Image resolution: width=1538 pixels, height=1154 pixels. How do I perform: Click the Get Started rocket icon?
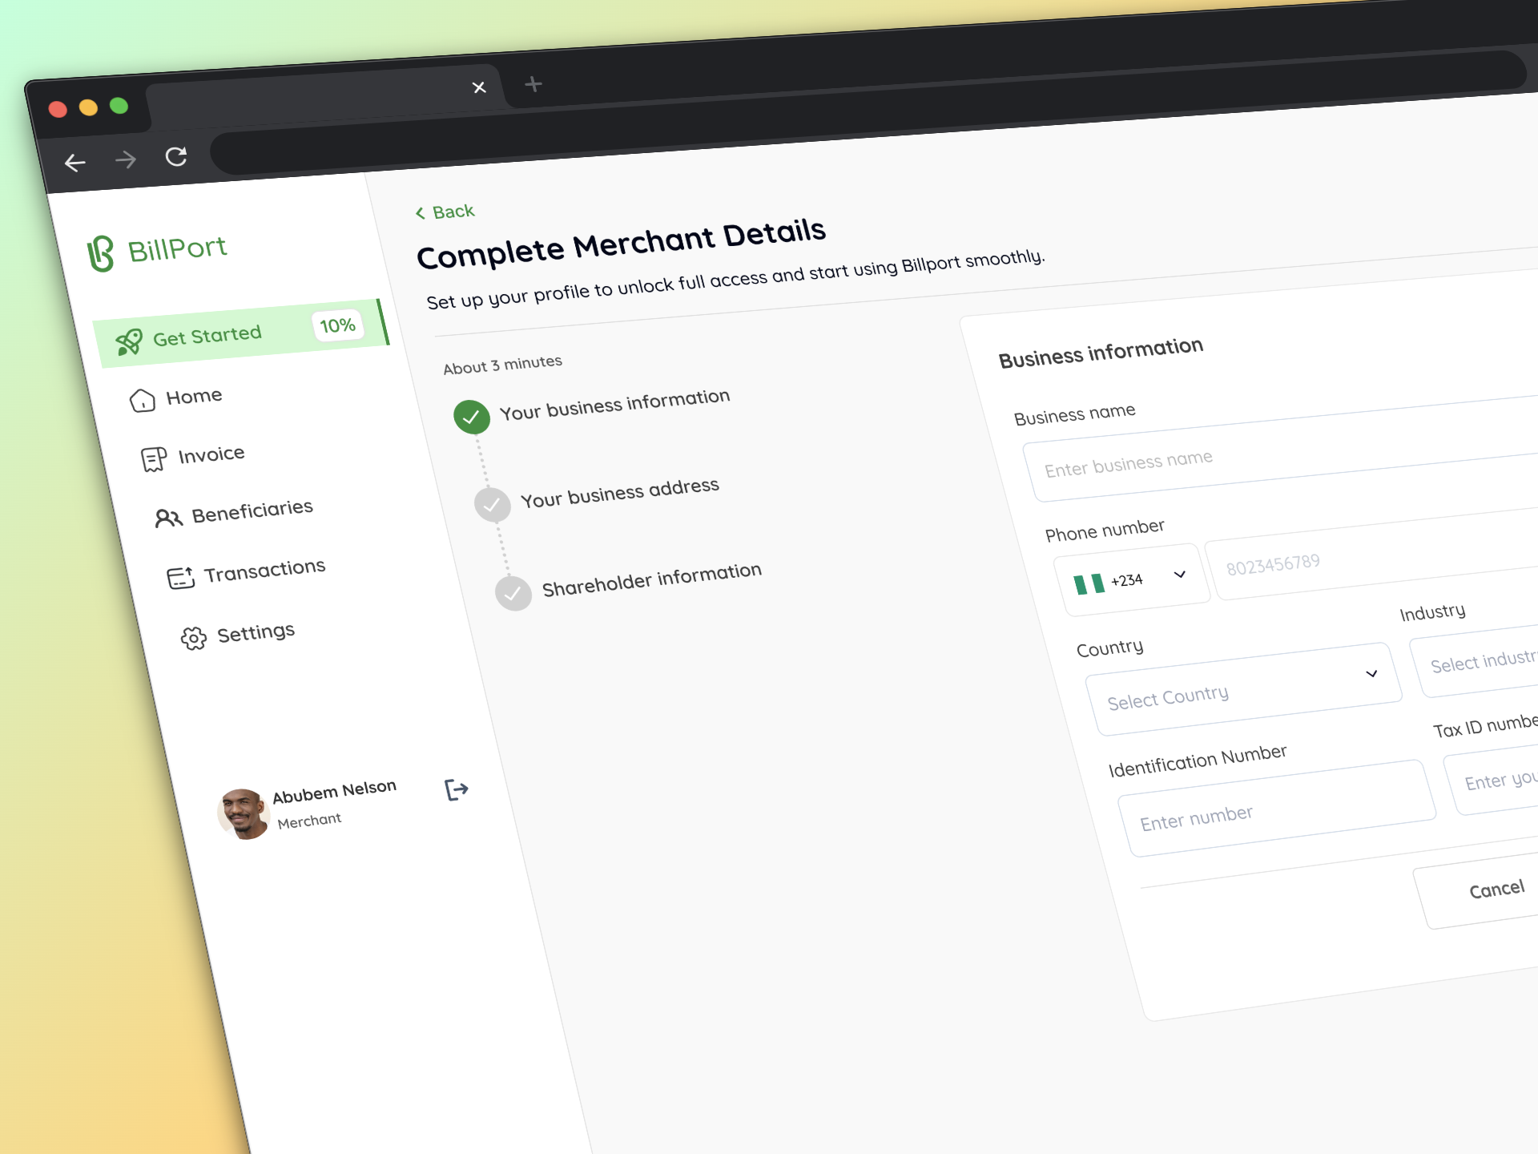[129, 341]
